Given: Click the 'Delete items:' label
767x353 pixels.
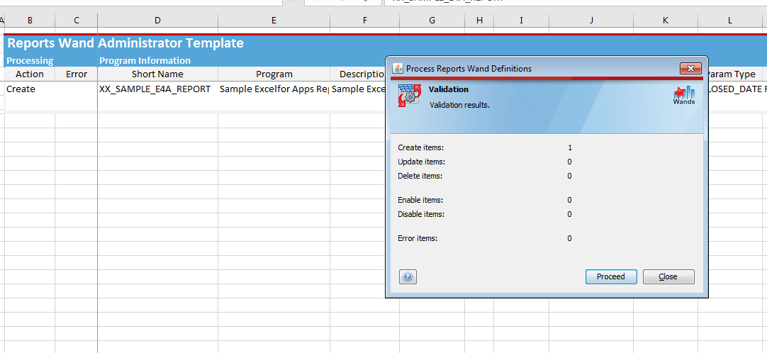Looking at the screenshot, I should click(x=420, y=176).
